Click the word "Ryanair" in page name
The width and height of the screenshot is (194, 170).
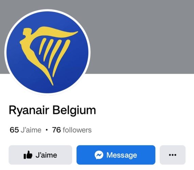coord(29,111)
